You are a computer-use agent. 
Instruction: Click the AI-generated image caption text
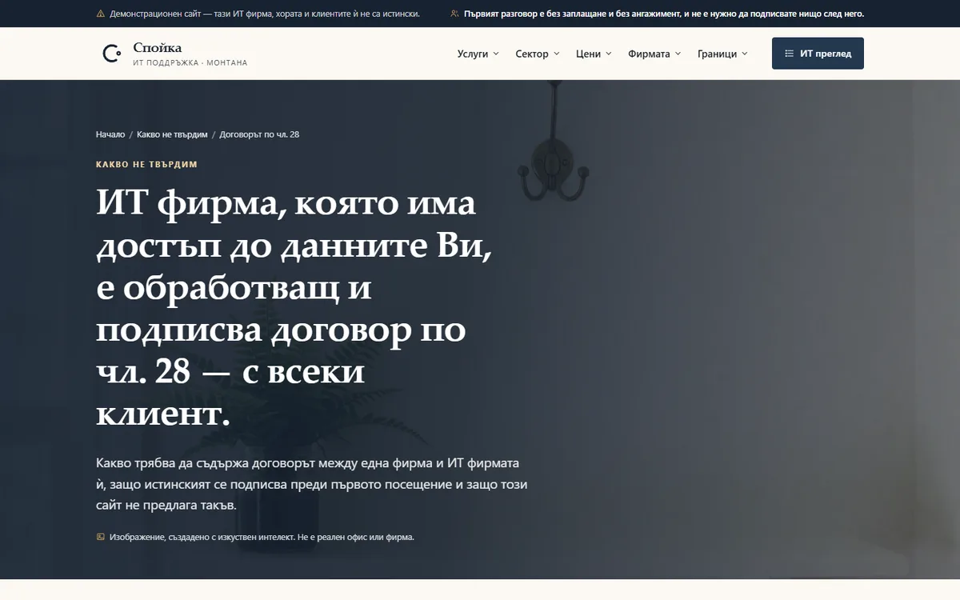click(262, 537)
